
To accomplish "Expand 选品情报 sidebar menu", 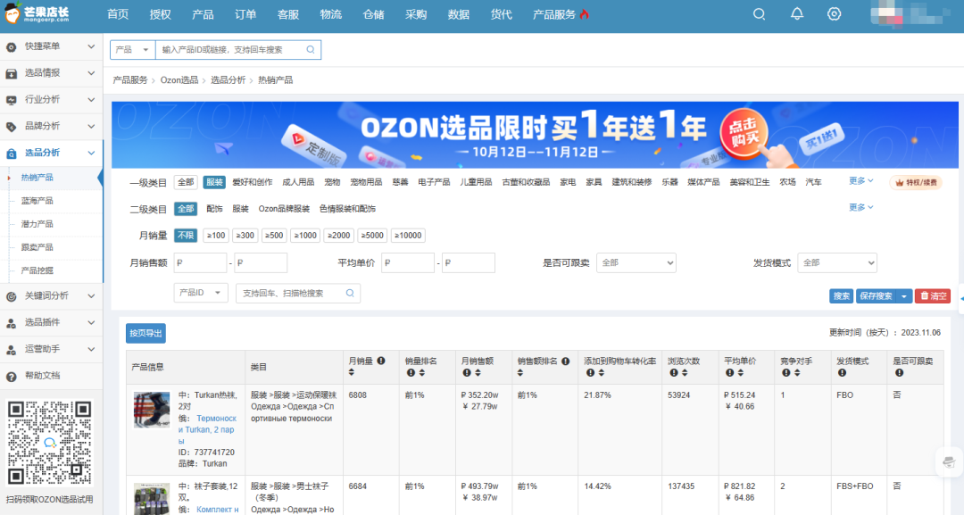I will pos(51,73).
